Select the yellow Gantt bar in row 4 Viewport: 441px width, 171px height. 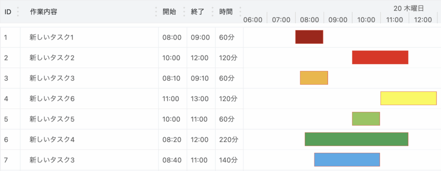click(408, 98)
